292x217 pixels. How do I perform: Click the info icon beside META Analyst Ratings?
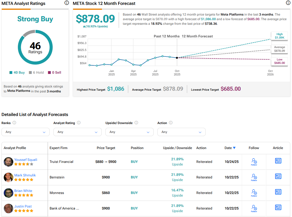coord(67,3)
